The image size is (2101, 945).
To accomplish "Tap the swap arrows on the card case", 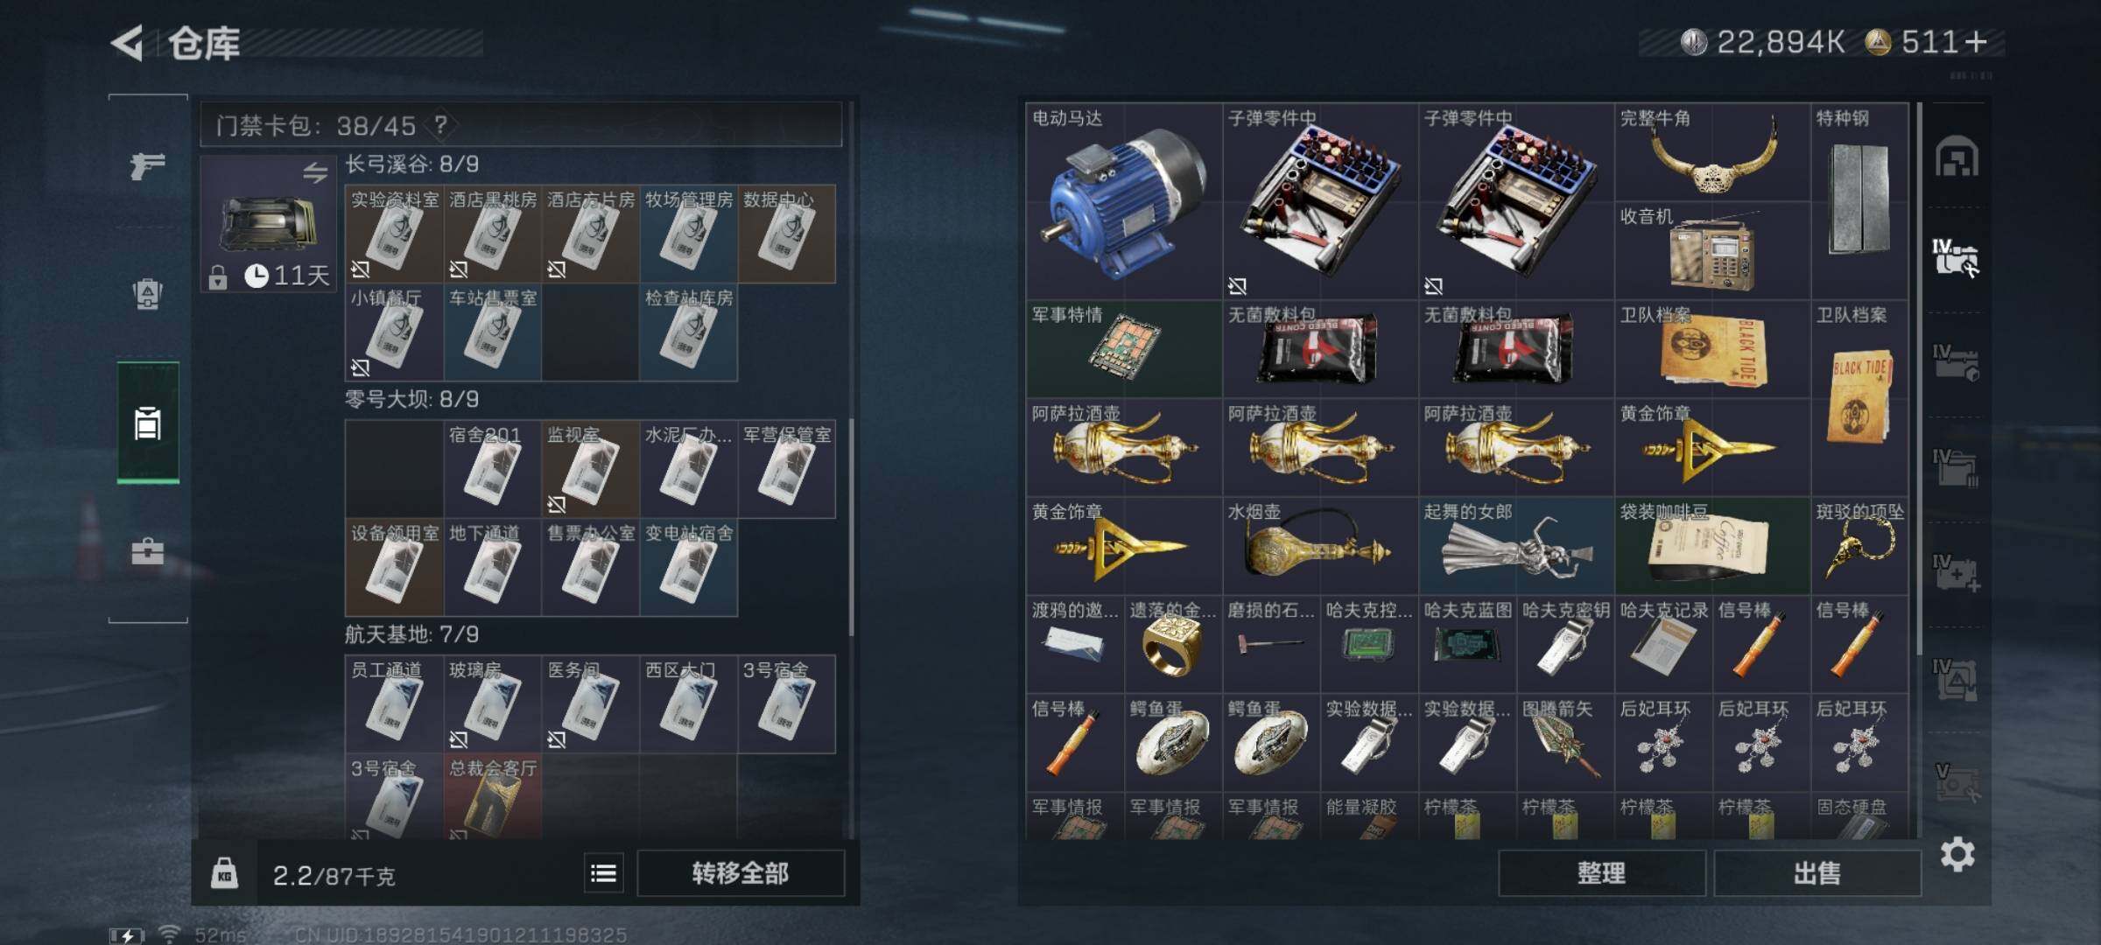I will click(315, 172).
